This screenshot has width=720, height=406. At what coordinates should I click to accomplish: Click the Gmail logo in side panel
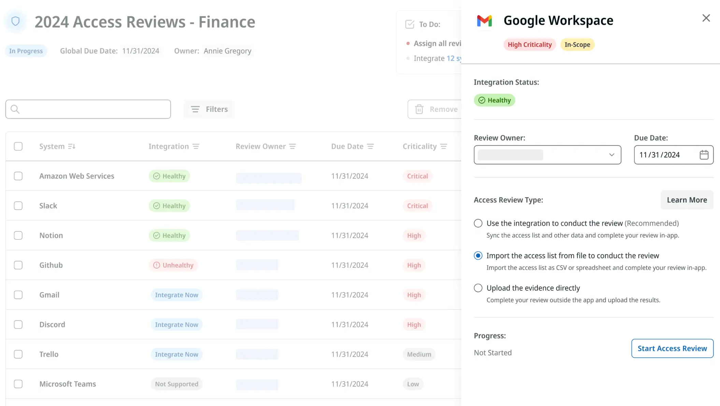tap(484, 21)
